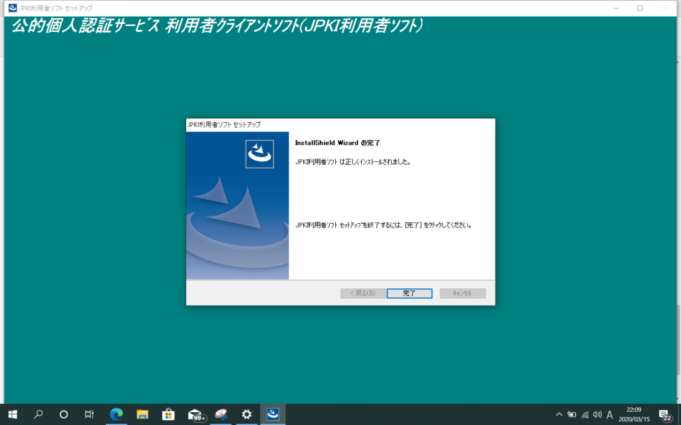Open Settings gear from the taskbar
The width and height of the screenshot is (681, 425).
247,414
